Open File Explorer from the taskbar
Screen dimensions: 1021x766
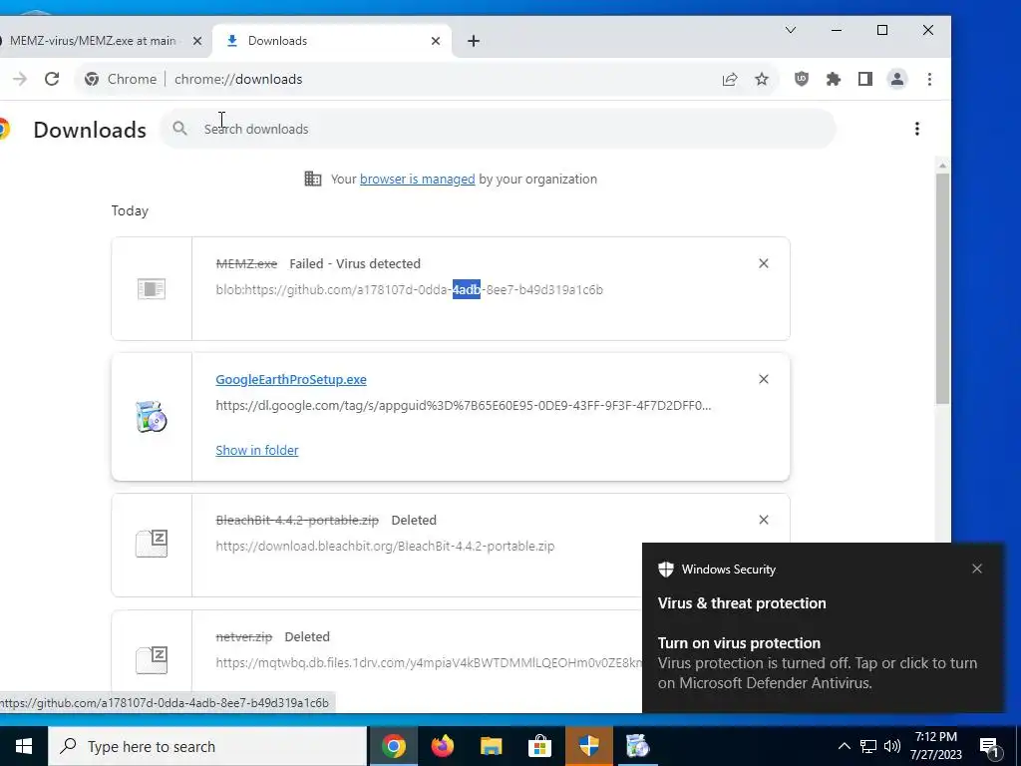click(x=491, y=746)
